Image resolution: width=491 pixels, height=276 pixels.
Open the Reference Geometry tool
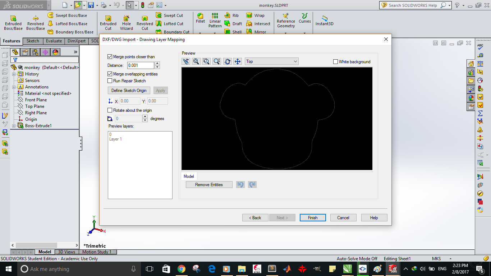pos(286,20)
